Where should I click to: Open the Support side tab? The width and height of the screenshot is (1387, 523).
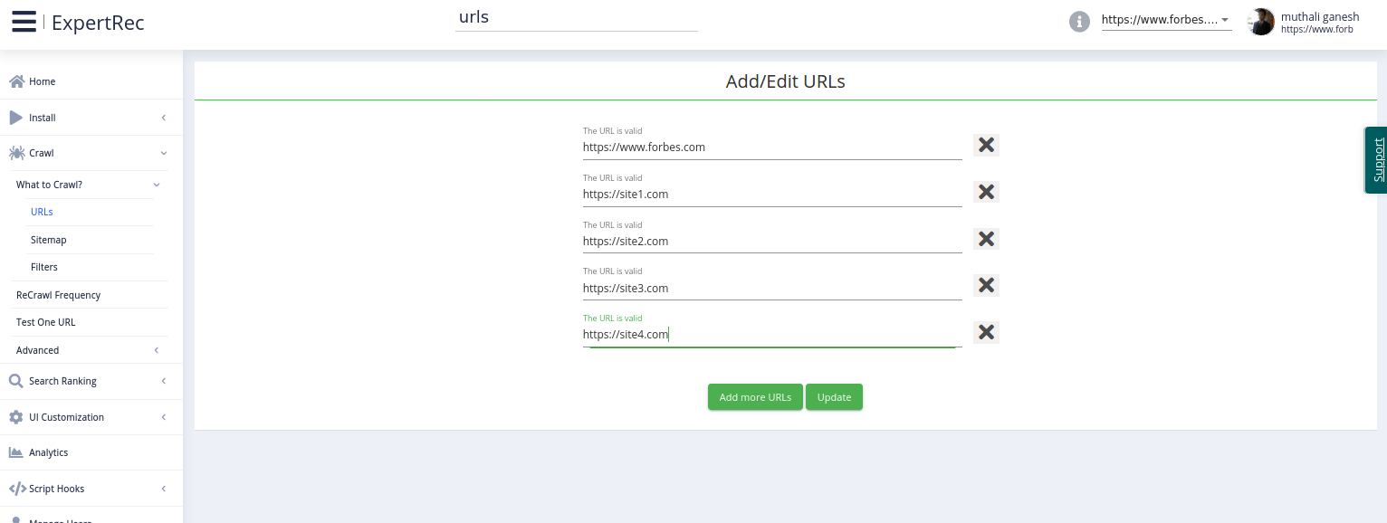(1375, 160)
